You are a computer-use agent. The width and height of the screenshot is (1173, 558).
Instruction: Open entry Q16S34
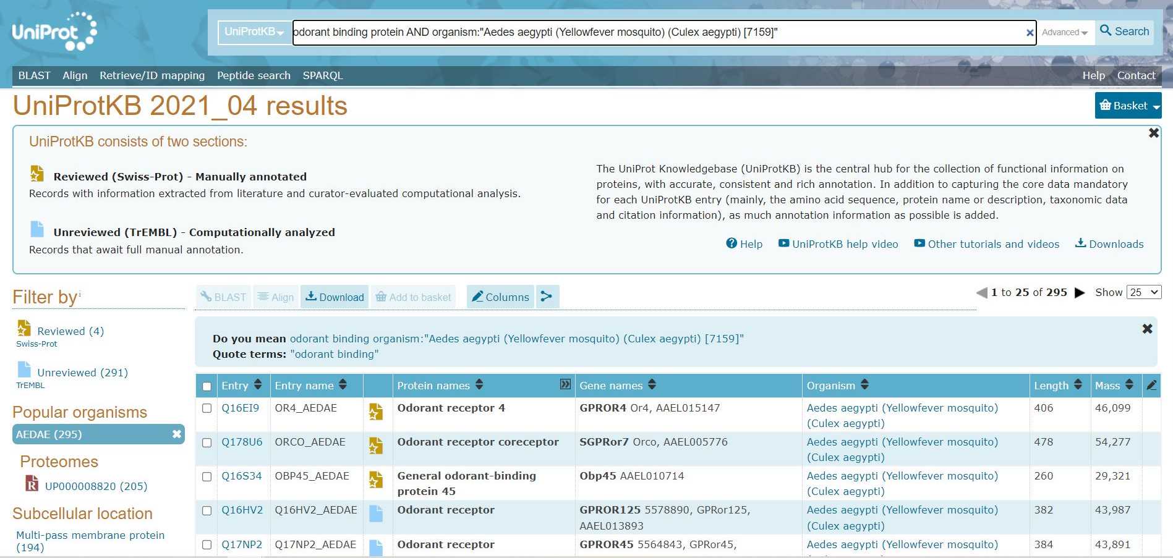click(x=242, y=476)
